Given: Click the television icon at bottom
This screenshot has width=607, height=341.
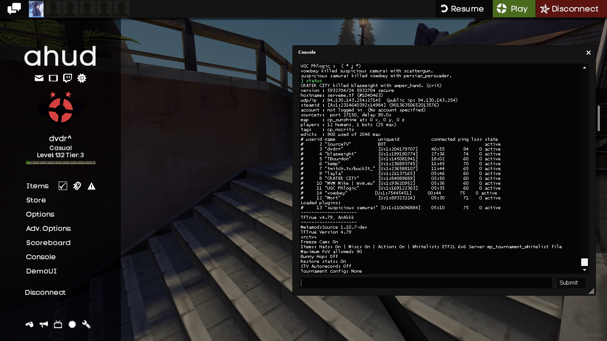Looking at the screenshot, I should [58, 325].
